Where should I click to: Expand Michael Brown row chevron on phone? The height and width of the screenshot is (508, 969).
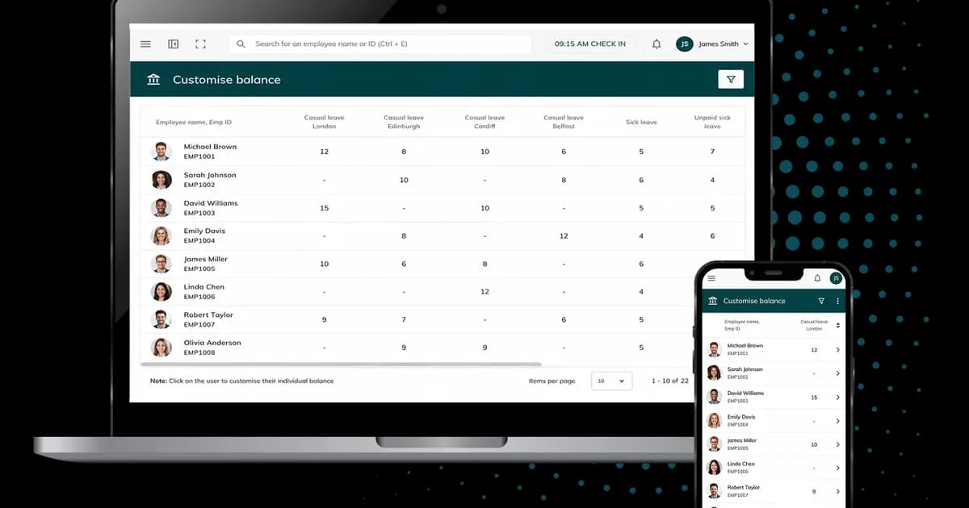[x=837, y=349]
